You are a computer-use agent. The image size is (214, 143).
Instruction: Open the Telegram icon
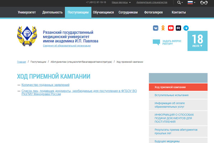point(186,28)
